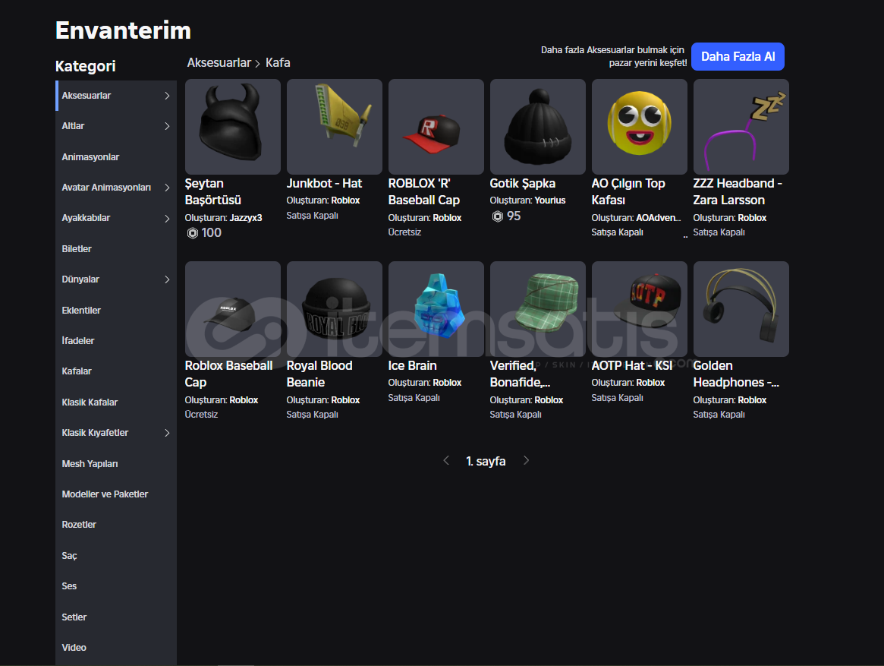Select the Ses category

(x=116, y=586)
